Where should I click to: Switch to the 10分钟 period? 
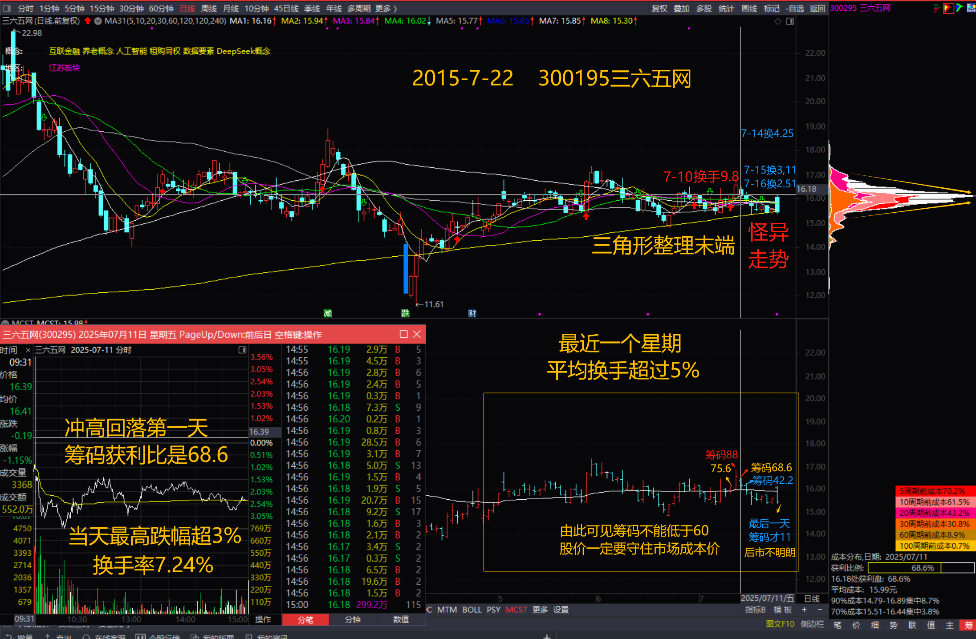coord(256,8)
